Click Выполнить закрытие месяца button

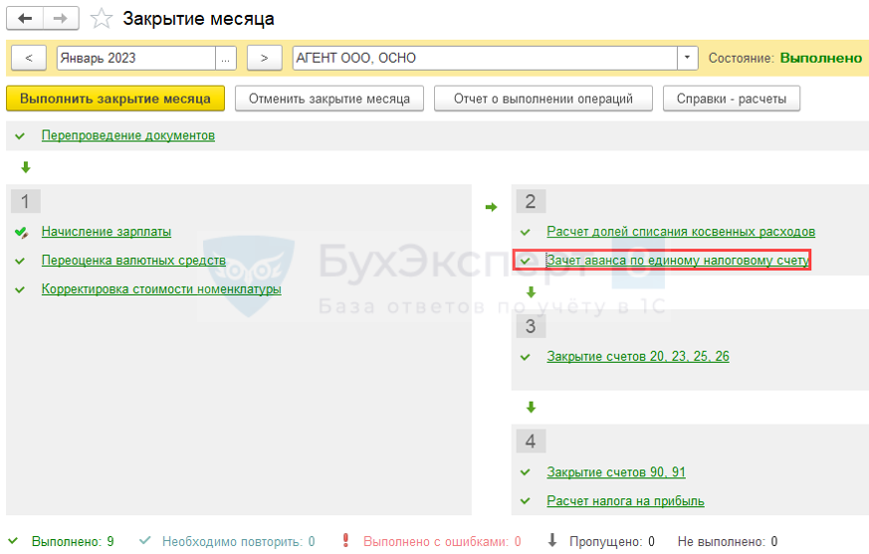(x=115, y=98)
